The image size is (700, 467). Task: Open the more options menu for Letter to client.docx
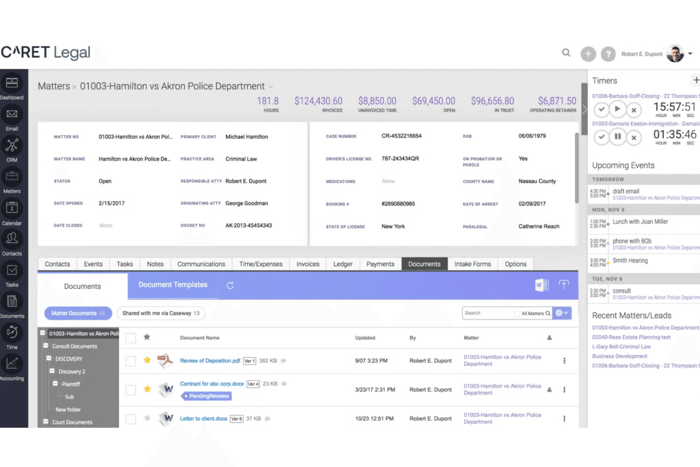click(x=564, y=419)
